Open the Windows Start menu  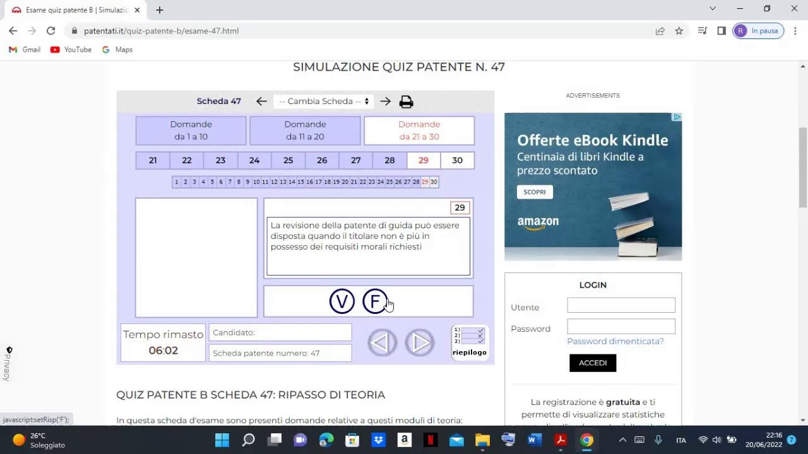[222, 439]
